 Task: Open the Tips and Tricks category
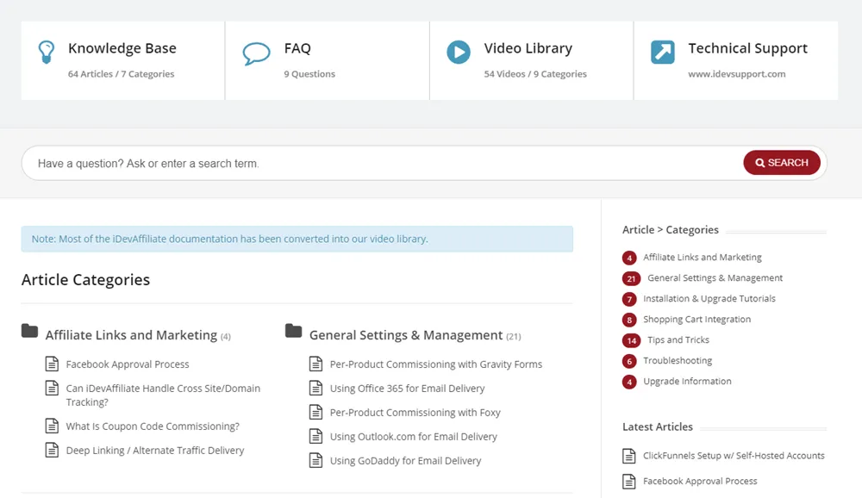(x=678, y=339)
